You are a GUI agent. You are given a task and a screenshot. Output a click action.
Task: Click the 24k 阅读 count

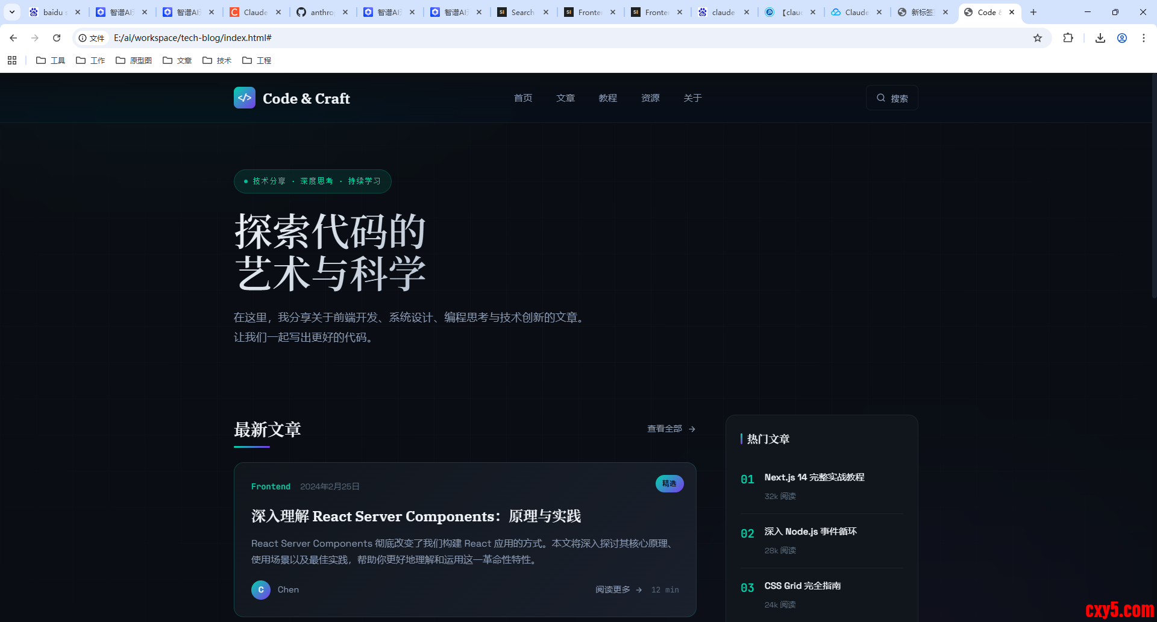[x=780, y=605]
